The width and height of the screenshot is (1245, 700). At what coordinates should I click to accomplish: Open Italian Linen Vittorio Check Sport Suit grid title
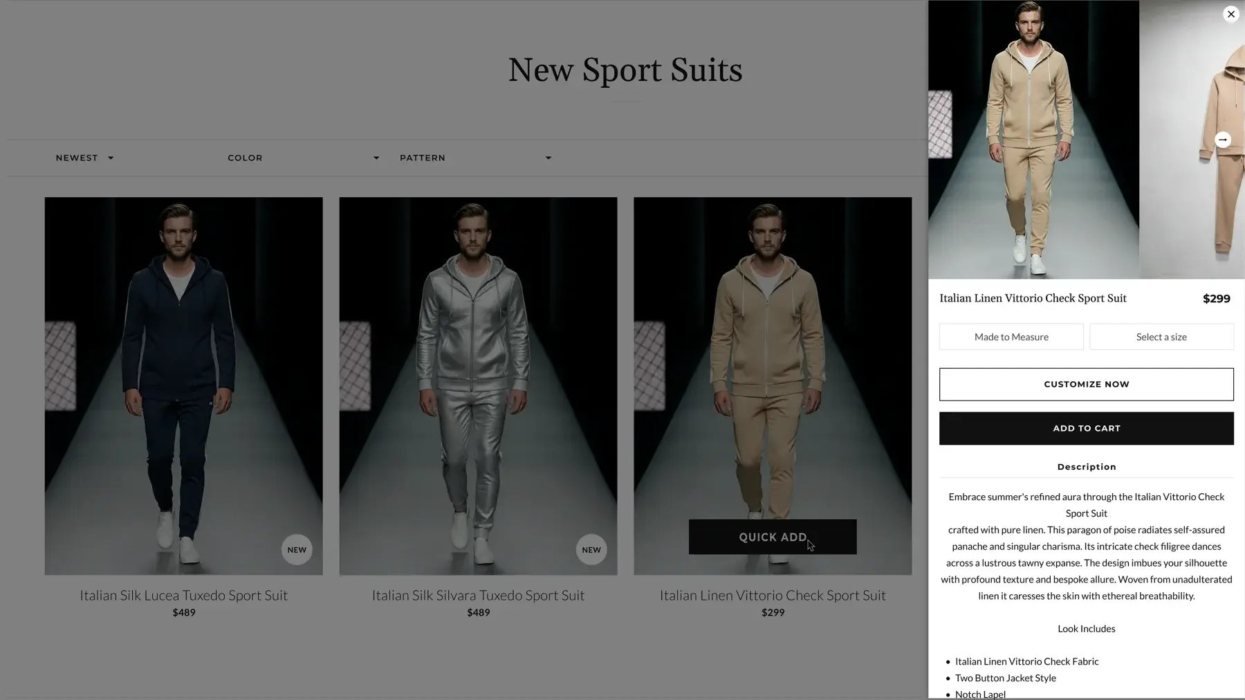coord(773,595)
